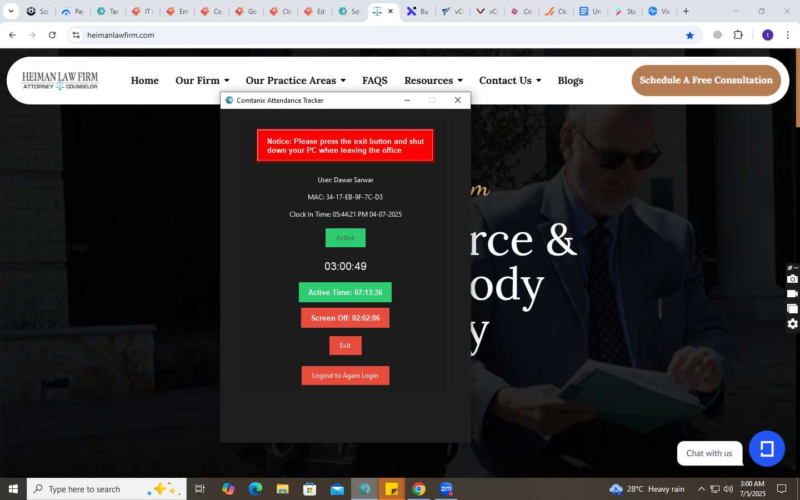Close the active heimanlawfirm tab

(391, 11)
